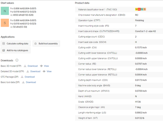163x121 pixels.
Task: Click the catalogue book icon
Action: 4,50
